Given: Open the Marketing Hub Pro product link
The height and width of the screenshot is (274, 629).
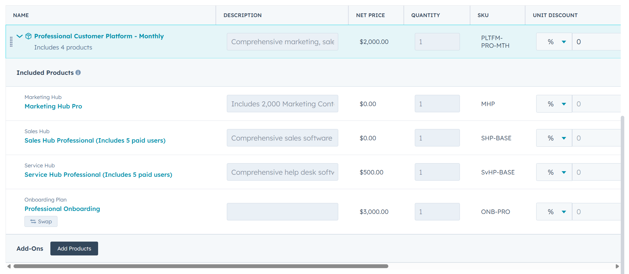Looking at the screenshot, I should 53,106.
